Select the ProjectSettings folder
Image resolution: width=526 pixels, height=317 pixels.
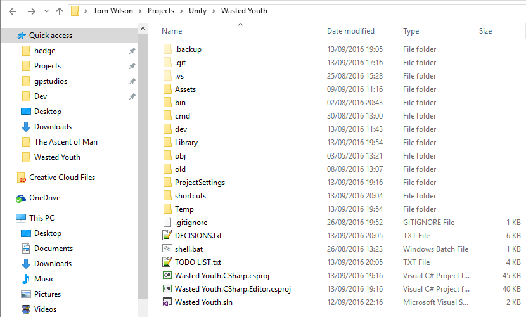pyautogui.click(x=200, y=183)
